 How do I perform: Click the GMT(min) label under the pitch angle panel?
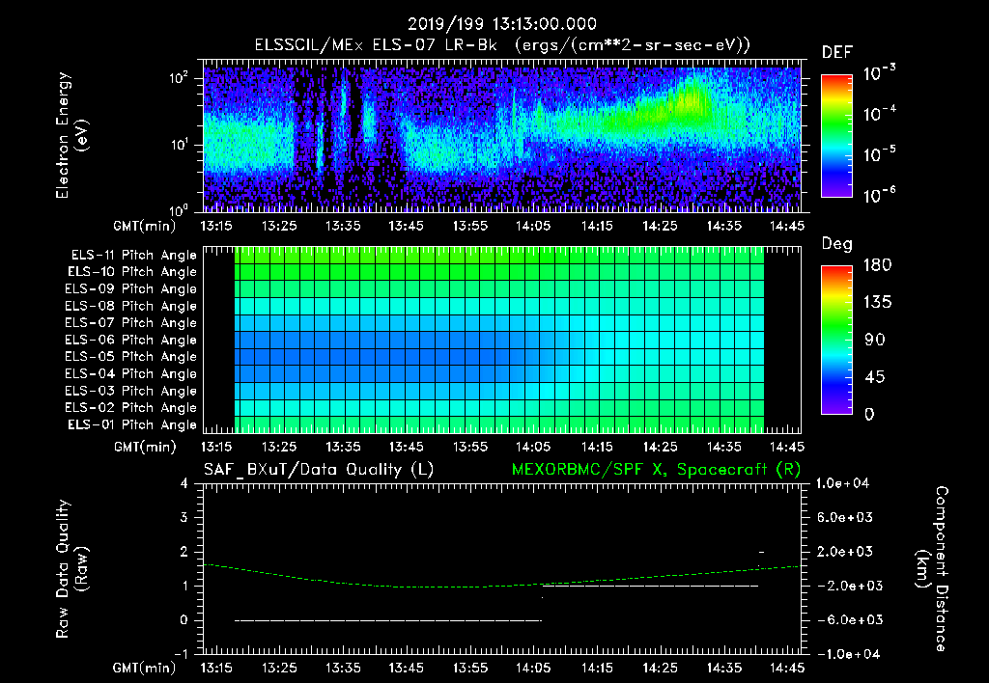[145, 447]
